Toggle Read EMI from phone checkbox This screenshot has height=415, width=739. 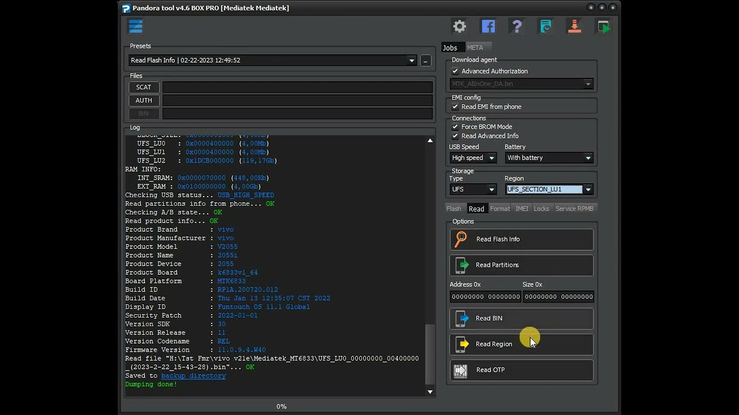coord(455,107)
